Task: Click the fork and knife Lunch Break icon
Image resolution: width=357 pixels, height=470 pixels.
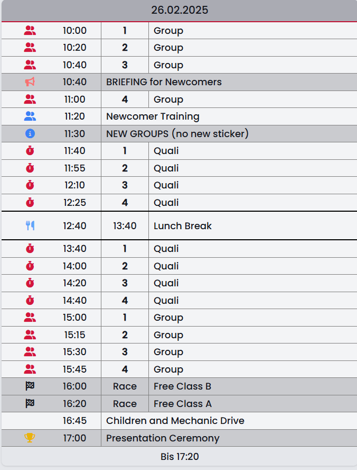Action: click(30, 226)
